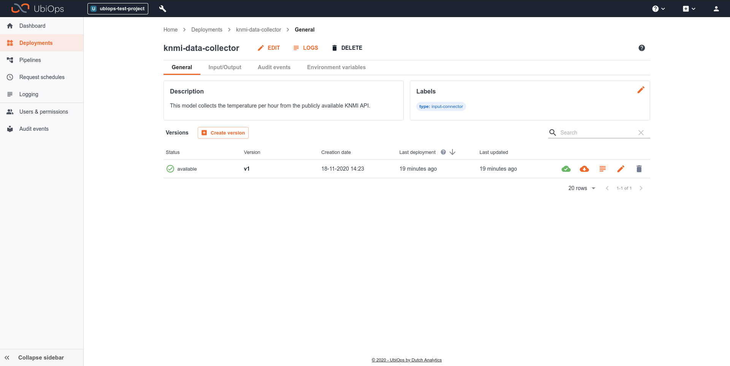Edit version v1 with pencil icon
The width and height of the screenshot is (730, 366).
click(x=621, y=169)
